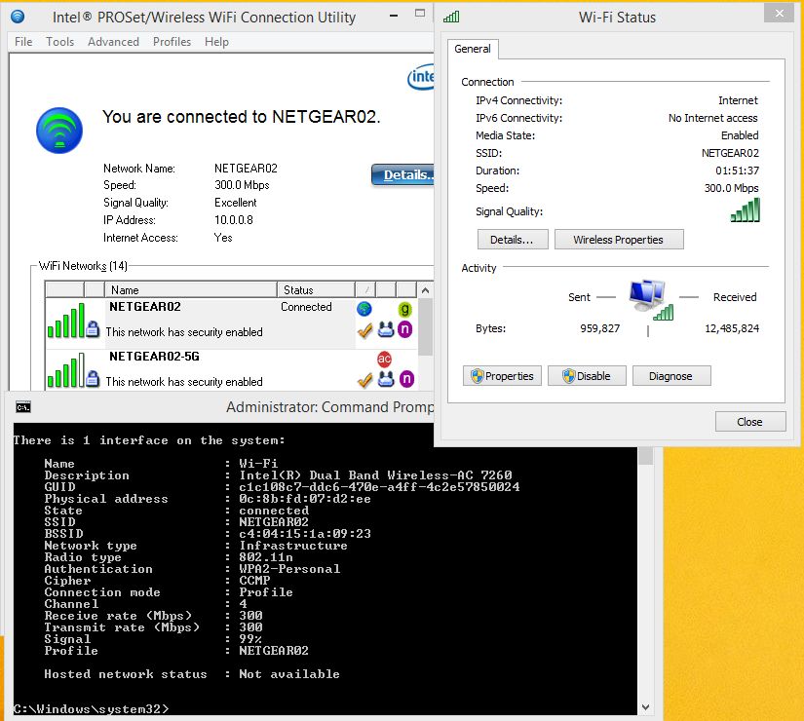Image resolution: width=804 pixels, height=721 pixels.
Task: Click the NETGEAR02 profile checkmark icon
Action: [364, 330]
